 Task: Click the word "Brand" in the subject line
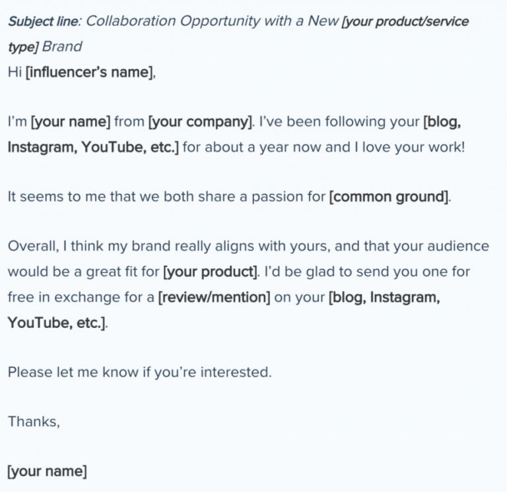click(62, 47)
